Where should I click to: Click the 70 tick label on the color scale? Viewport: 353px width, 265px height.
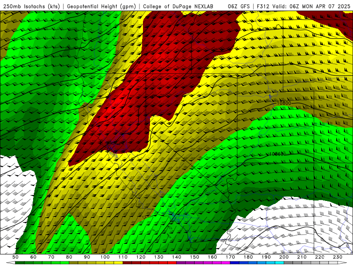(51, 257)
